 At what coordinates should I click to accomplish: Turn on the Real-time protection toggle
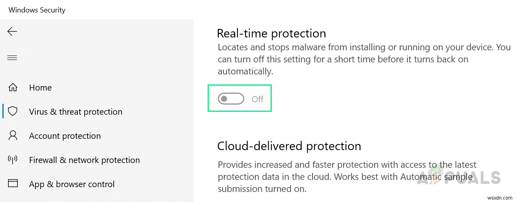coord(231,99)
